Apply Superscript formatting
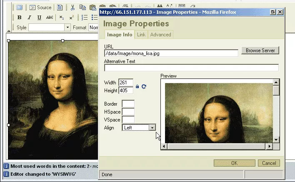The height and width of the screenshot is (182, 295). pos(72,18)
